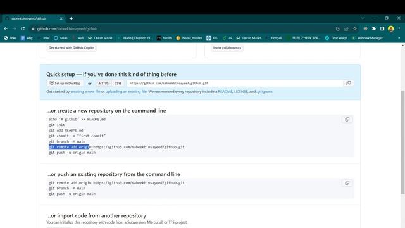Click the address bar URL
Viewport: 405px width, 228px height.
[67, 29]
